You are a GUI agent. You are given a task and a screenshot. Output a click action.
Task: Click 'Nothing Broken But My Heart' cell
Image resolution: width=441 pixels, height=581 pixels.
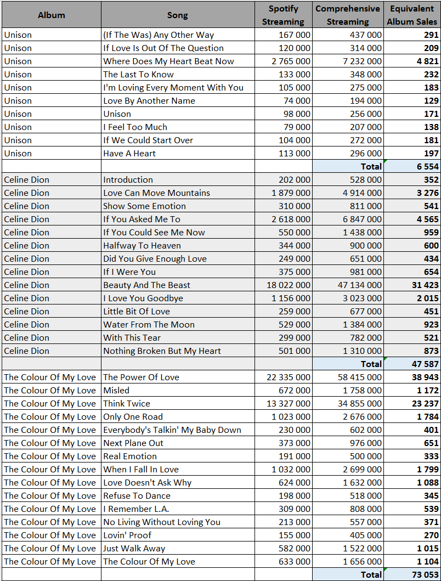[x=178, y=351]
